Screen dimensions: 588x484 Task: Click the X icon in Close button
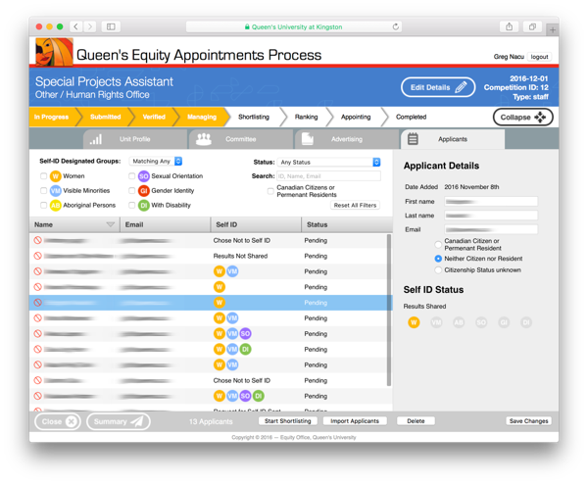[x=71, y=421]
